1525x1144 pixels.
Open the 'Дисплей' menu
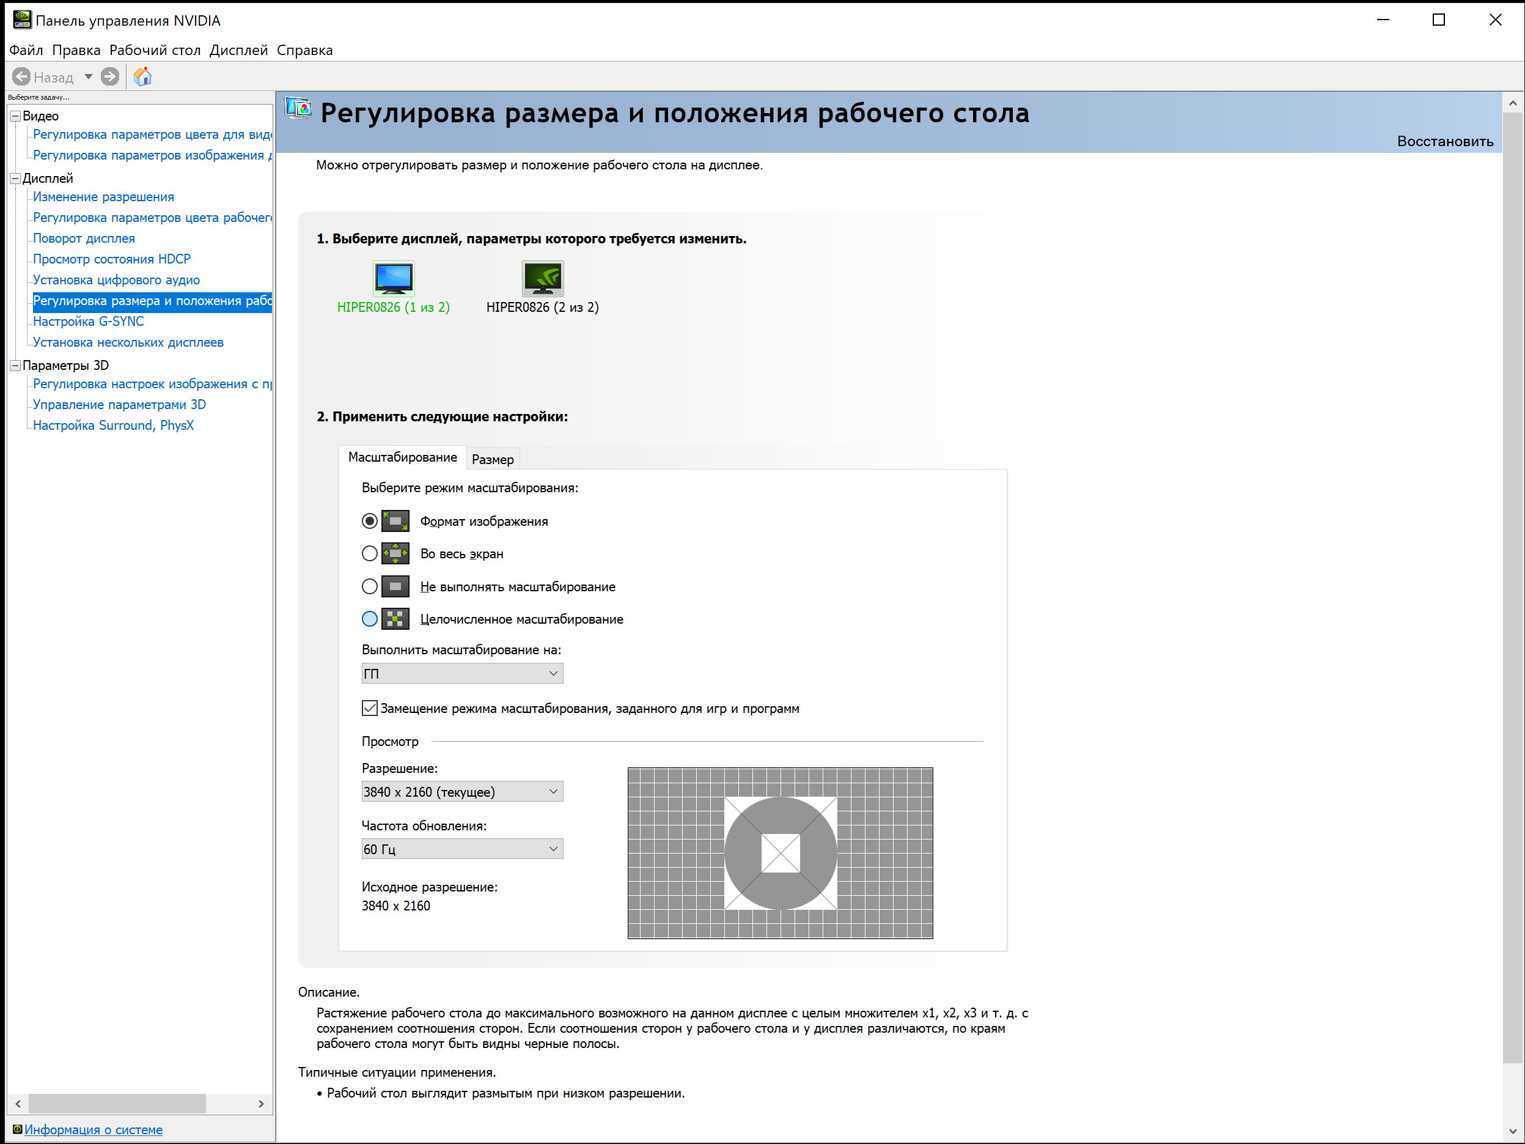tap(238, 50)
